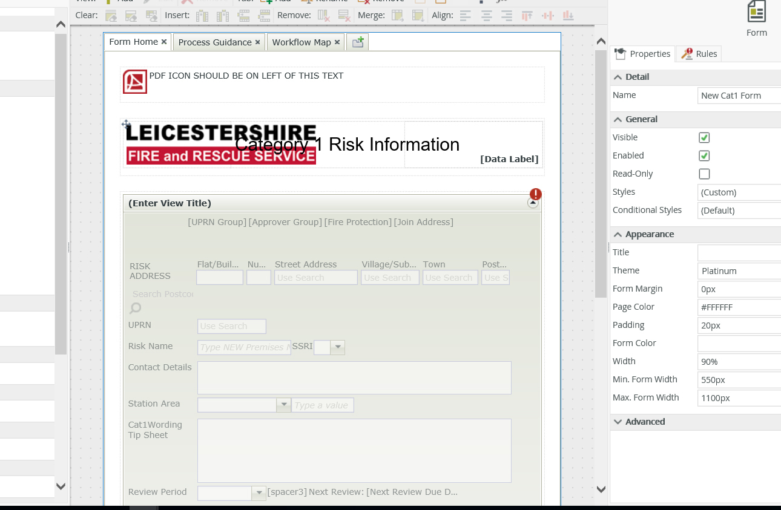Insert a row below

[x=265, y=16]
